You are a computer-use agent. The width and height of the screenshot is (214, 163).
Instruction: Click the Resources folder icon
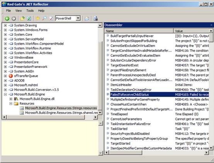(x=16, y=104)
